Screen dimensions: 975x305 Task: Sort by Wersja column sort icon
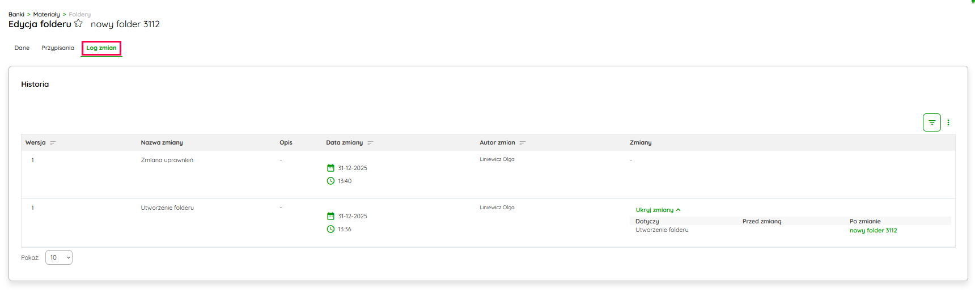[53, 143]
